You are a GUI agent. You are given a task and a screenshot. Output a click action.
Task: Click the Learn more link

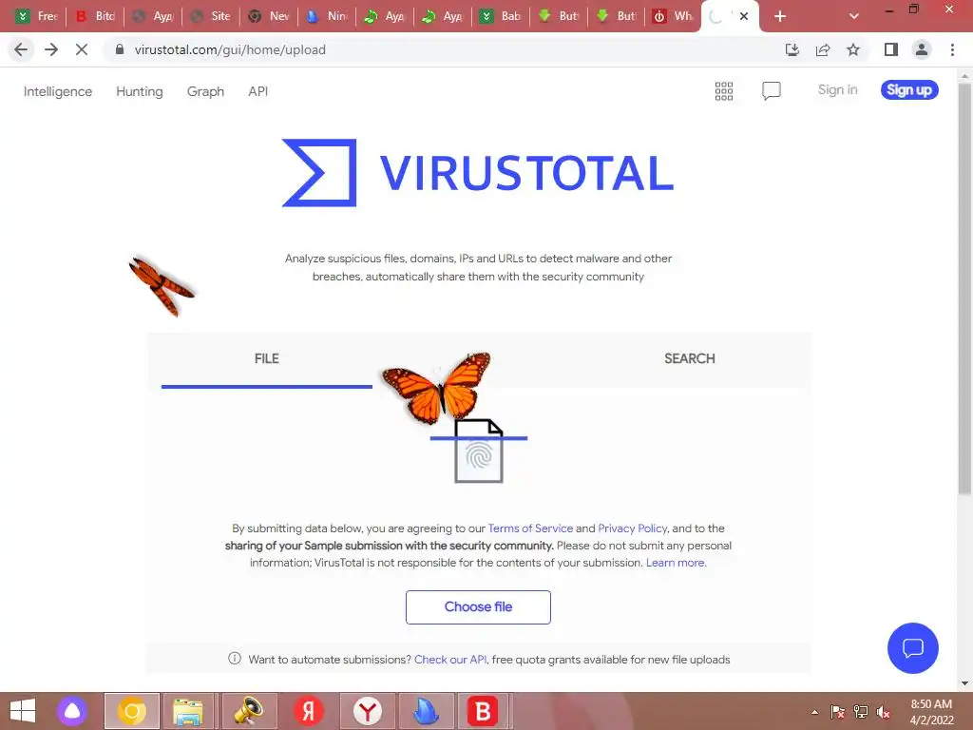(x=676, y=563)
